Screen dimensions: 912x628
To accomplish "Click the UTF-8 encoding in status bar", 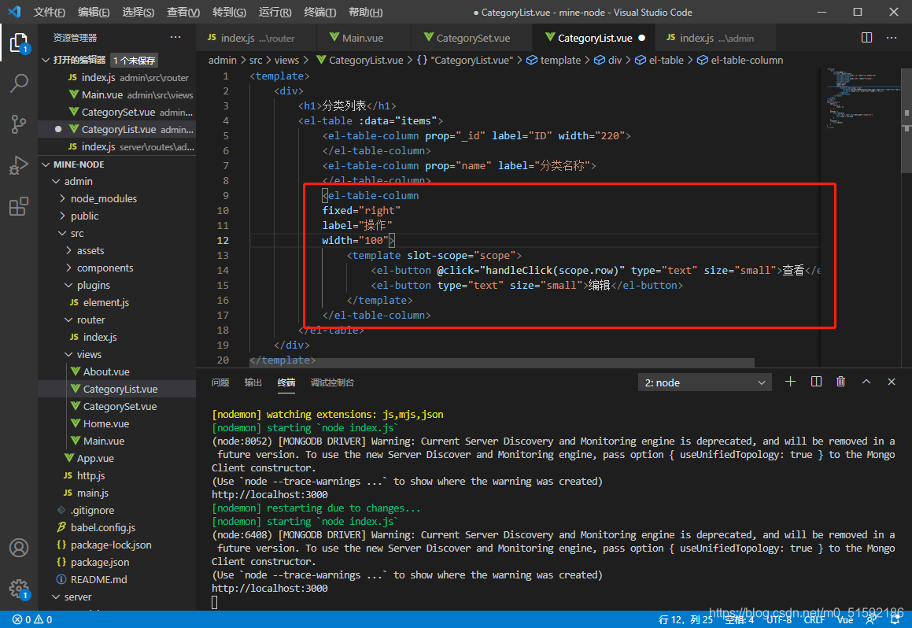I will [x=778, y=619].
